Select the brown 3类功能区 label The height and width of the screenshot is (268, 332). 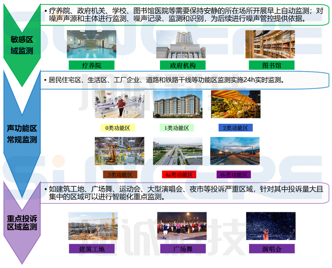[x=120, y=175]
